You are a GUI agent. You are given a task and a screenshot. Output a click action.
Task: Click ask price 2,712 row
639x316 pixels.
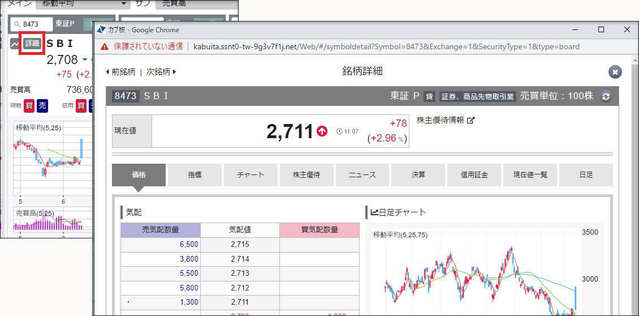coord(240,288)
